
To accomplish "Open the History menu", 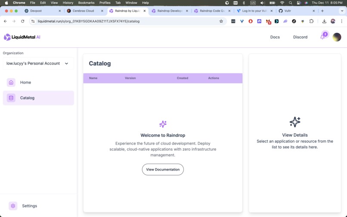I will (x=68, y=3).
